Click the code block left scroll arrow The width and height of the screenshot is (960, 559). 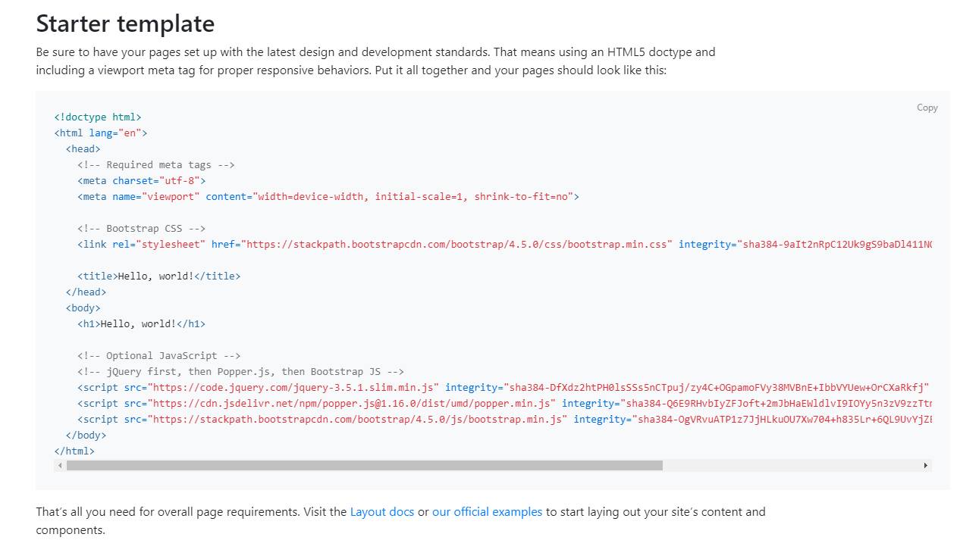pos(60,465)
